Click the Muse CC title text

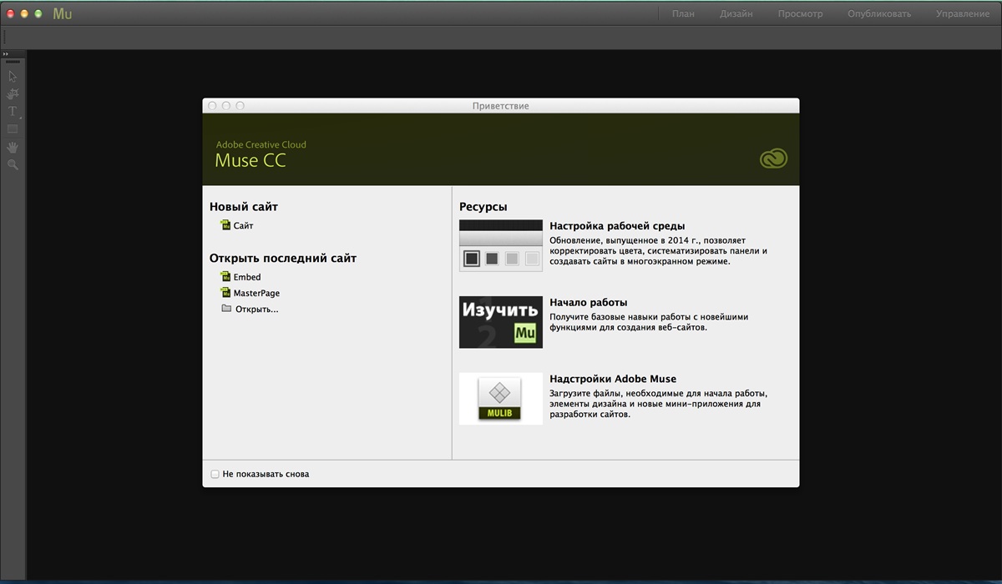tap(250, 161)
